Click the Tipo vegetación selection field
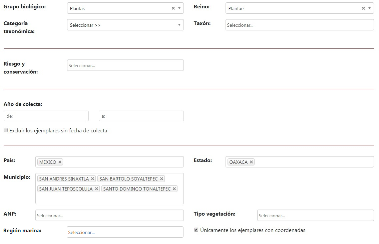 click(315, 216)
